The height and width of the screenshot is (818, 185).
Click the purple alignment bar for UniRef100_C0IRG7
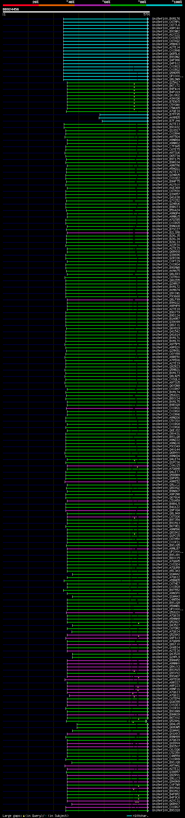107,807
